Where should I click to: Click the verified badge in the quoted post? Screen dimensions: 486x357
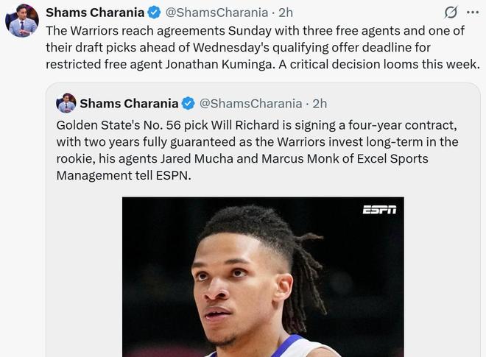[x=189, y=103]
